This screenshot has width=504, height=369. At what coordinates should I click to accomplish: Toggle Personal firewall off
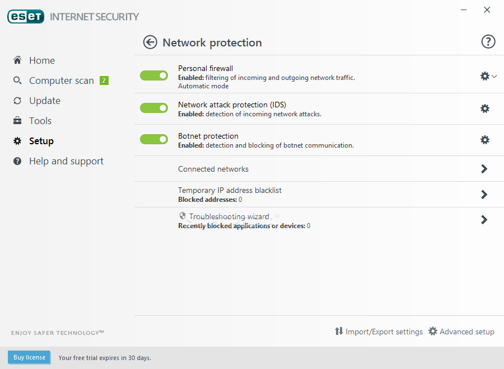click(154, 75)
